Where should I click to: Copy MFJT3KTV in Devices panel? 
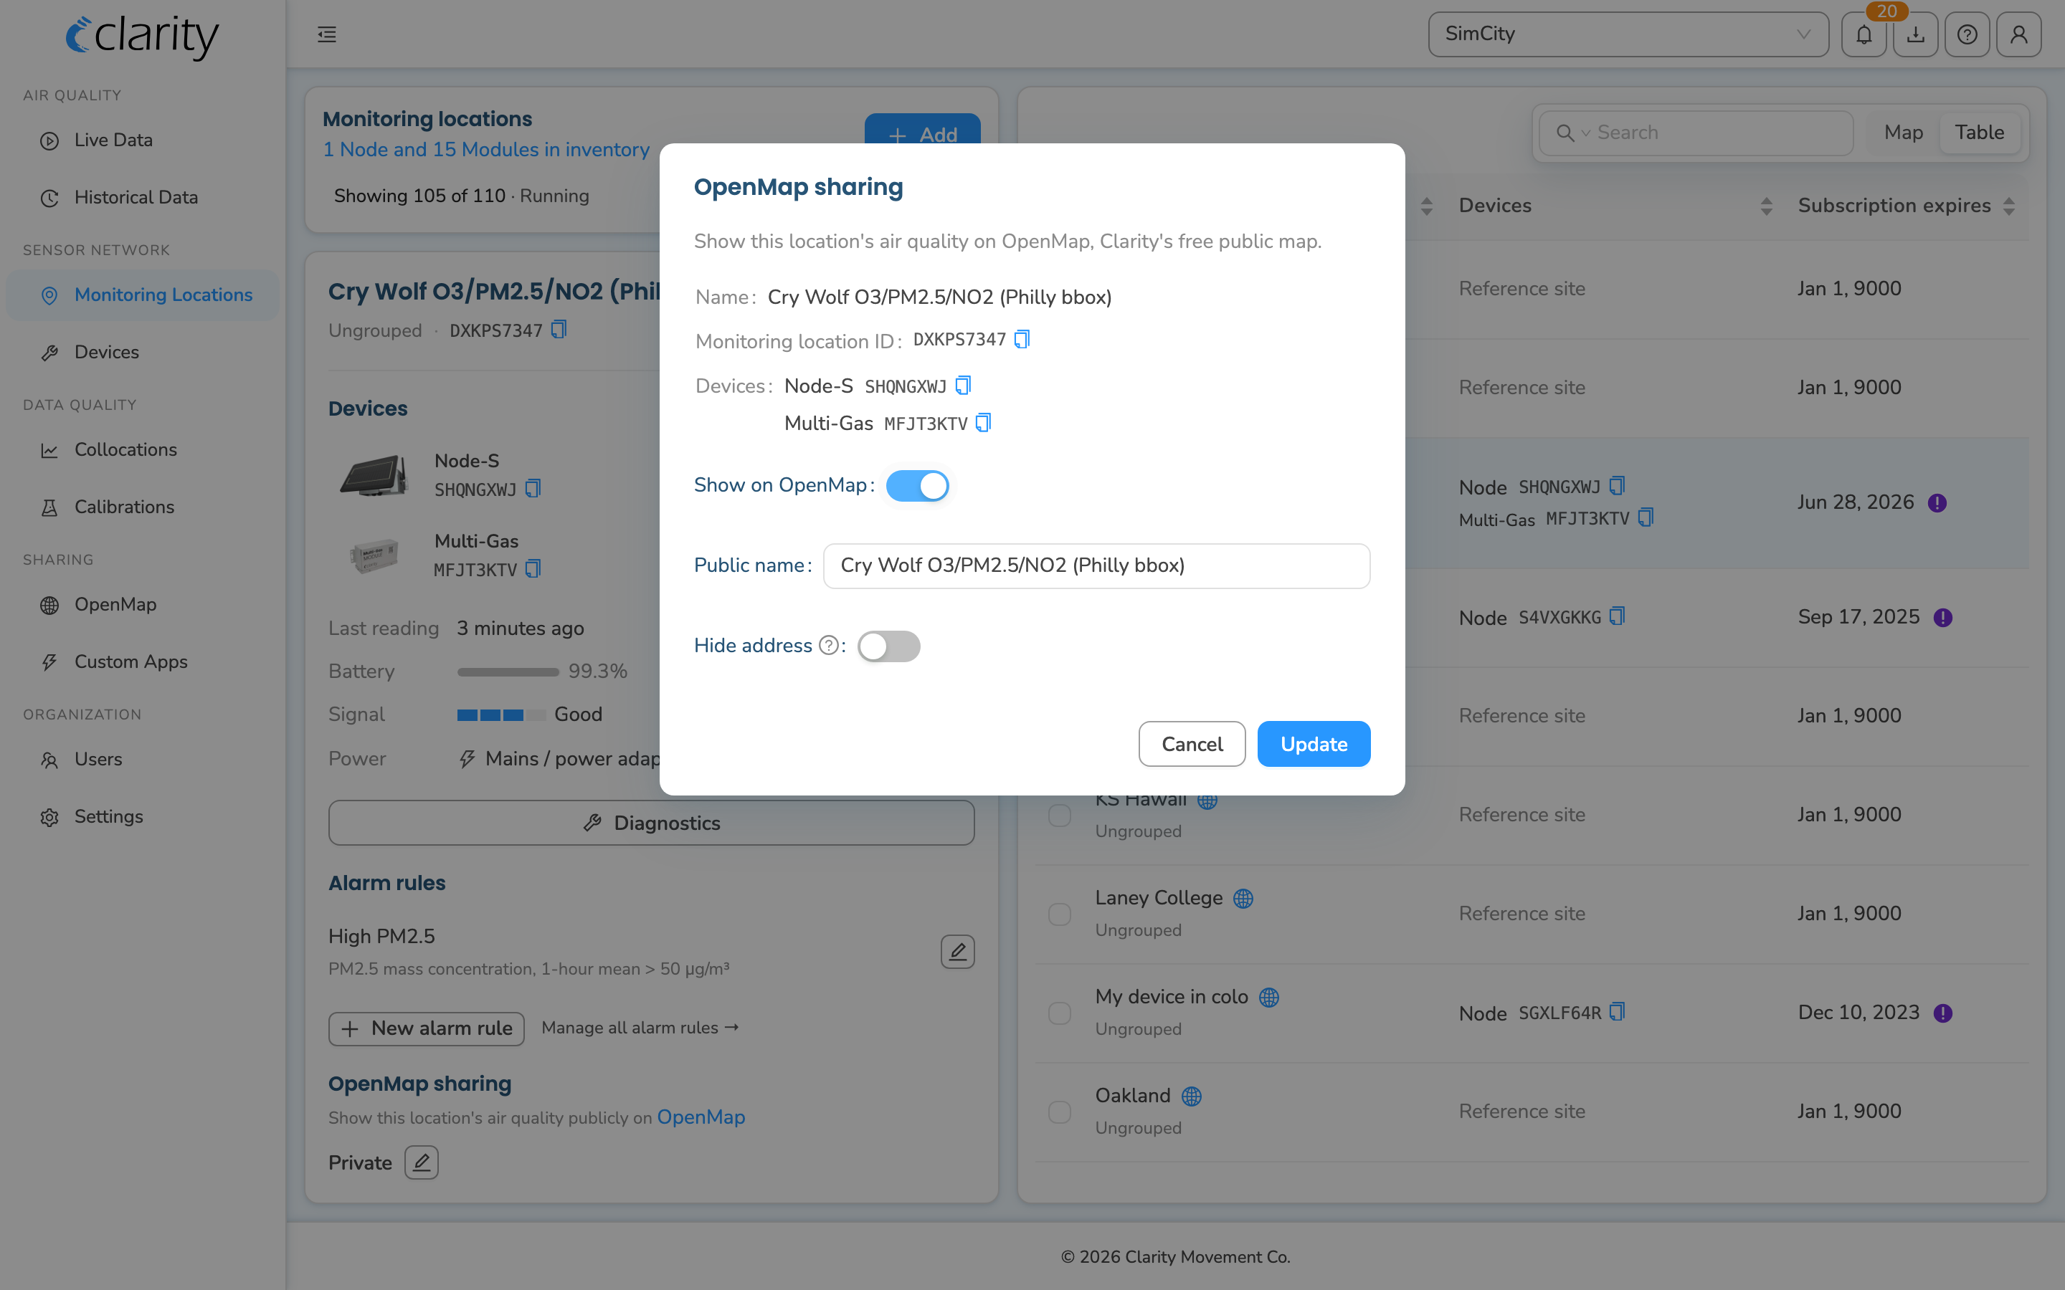(x=533, y=569)
